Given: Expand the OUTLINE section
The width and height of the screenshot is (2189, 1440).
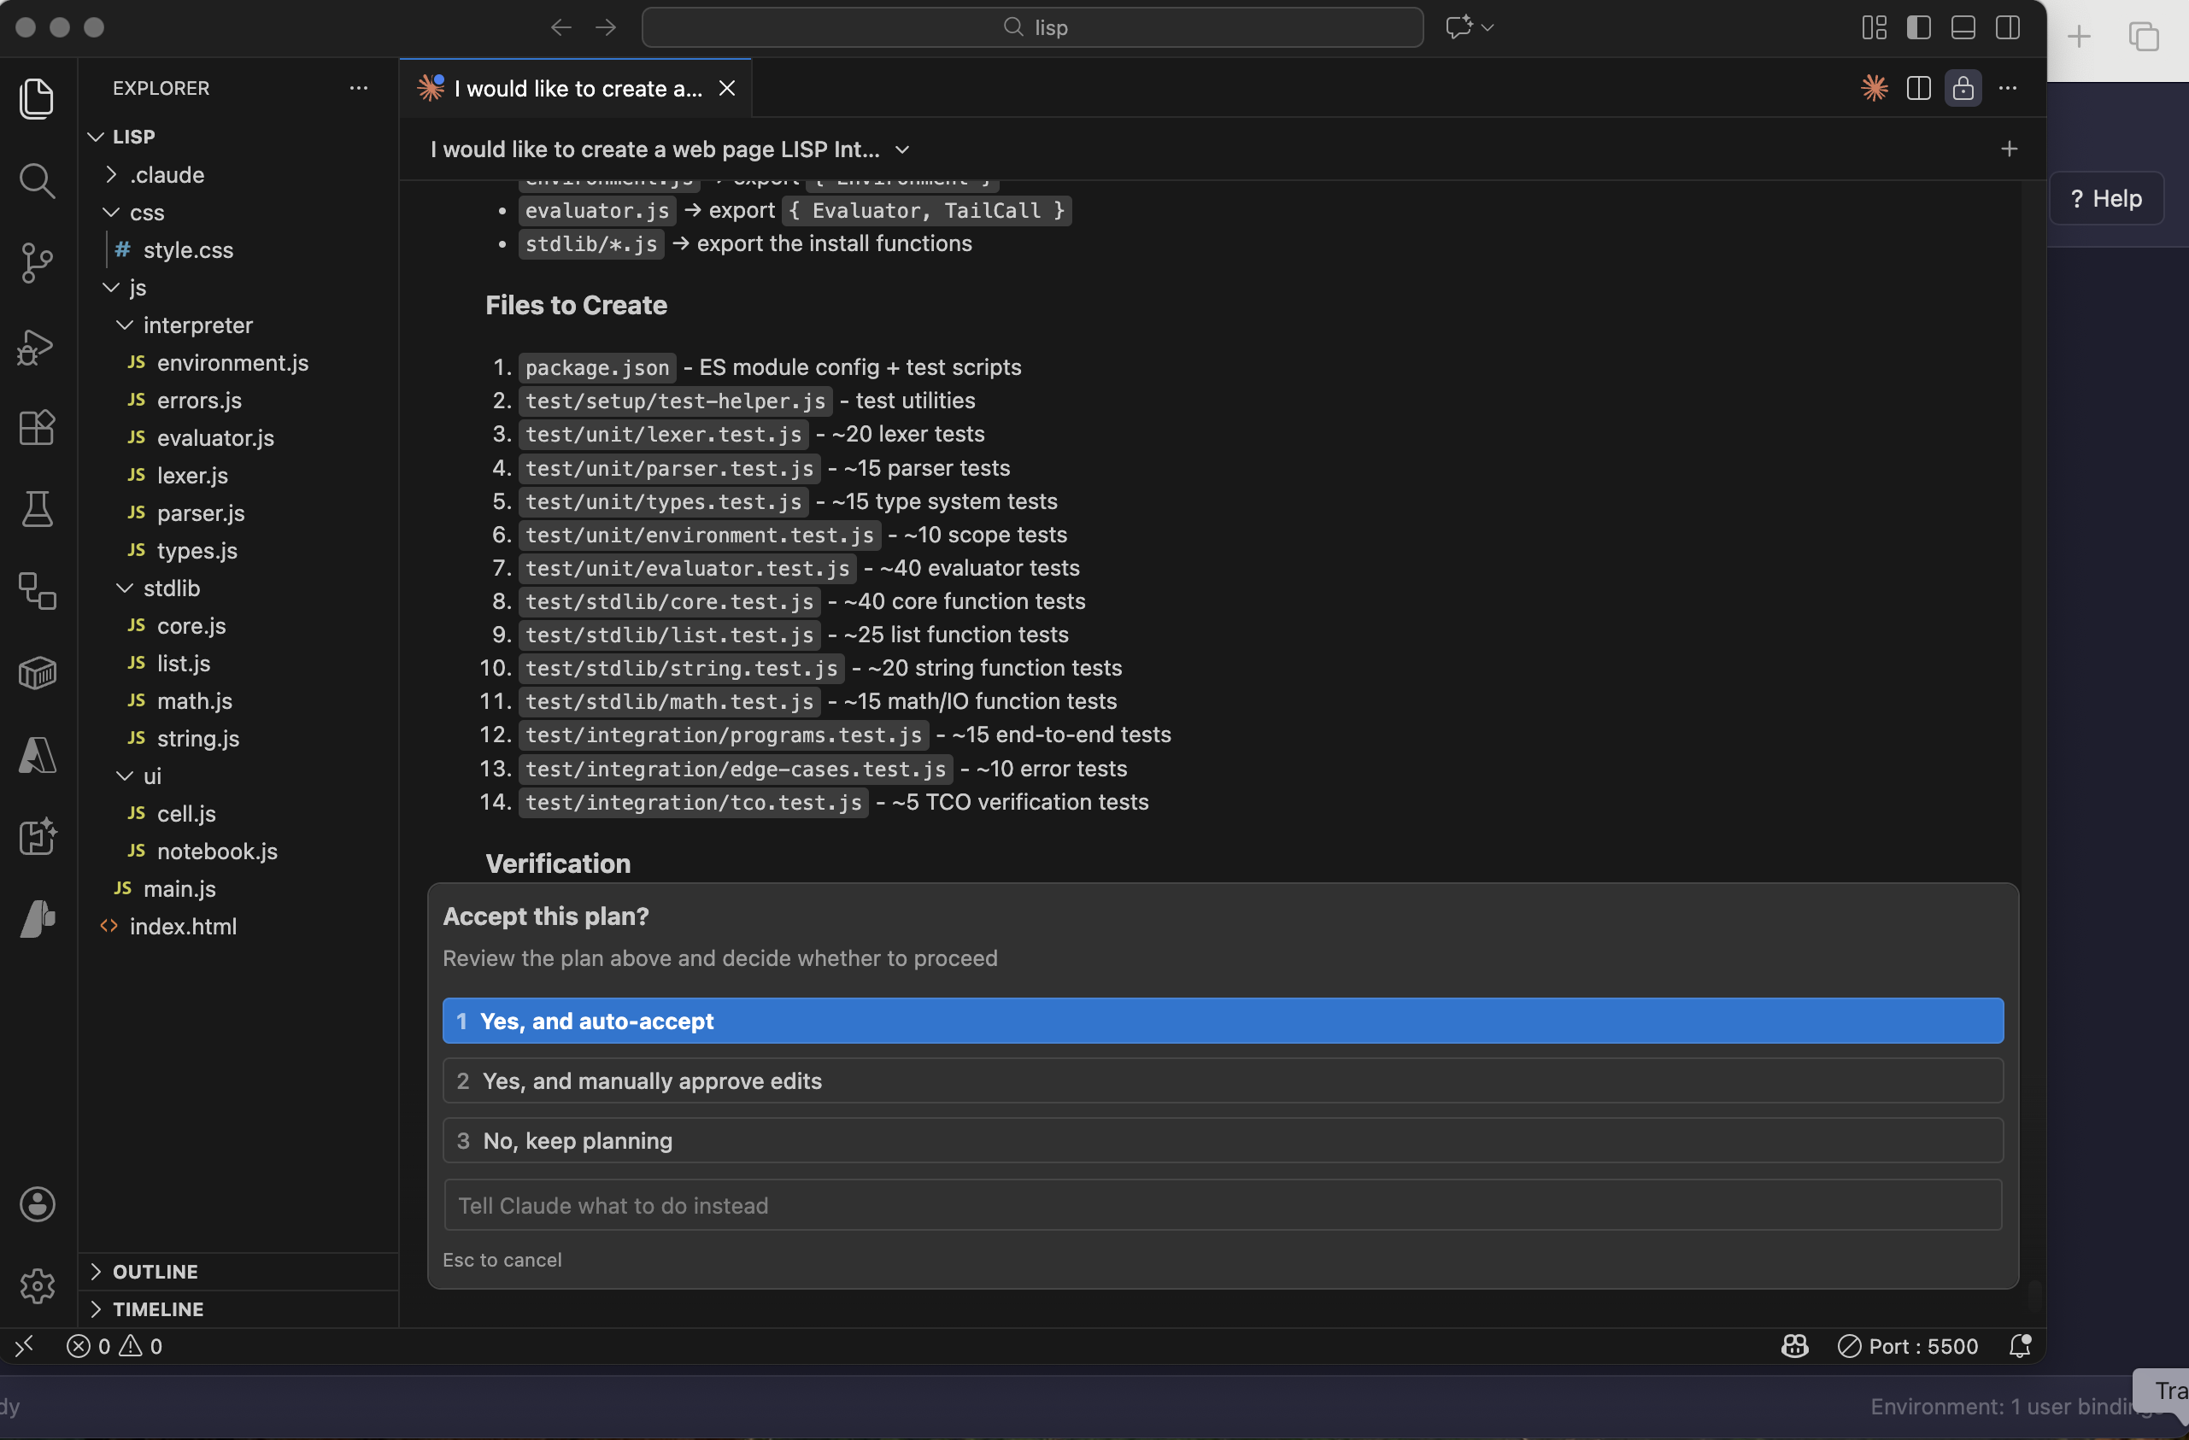Looking at the screenshot, I should click(x=155, y=1272).
